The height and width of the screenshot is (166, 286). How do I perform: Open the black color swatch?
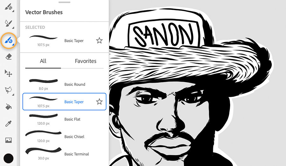(x=9, y=158)
